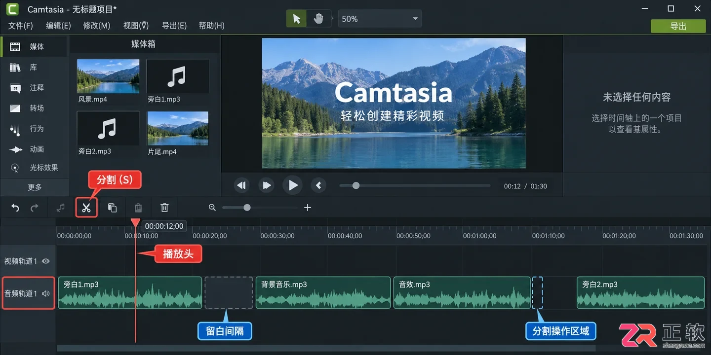
Task: Click the red playhead marker on ruler
Action: 135,223
